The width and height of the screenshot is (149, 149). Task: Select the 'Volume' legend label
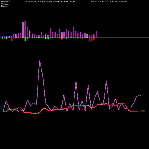[x=6, y=4]
